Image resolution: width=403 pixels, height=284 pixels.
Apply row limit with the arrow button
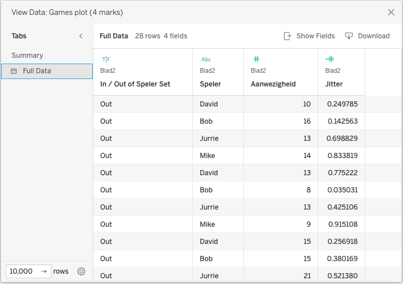coord(44,271)
